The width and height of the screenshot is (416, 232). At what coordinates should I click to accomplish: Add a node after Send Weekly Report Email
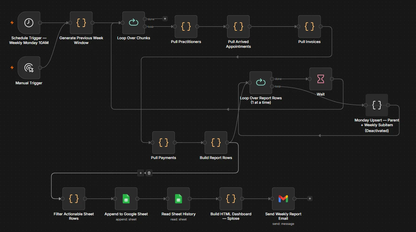coord(310,198)
